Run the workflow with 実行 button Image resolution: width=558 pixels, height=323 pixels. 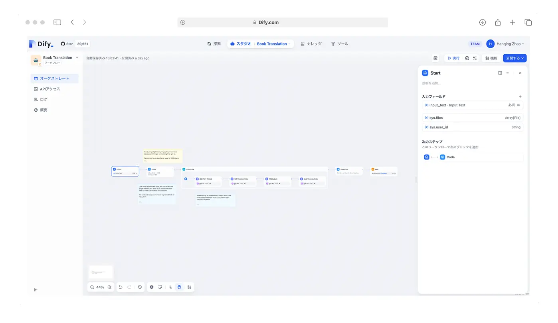pos(453,58)
